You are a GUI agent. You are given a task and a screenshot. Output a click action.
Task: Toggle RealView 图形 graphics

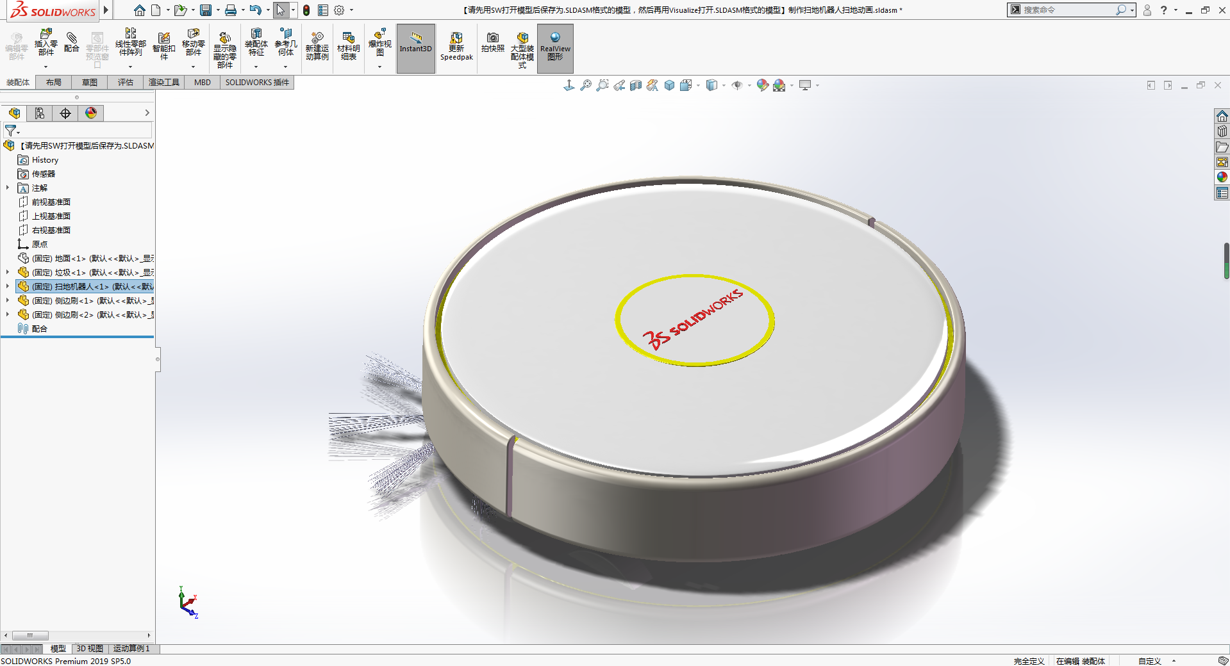coord(555,49)
